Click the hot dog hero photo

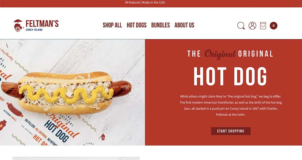point(72,92)
